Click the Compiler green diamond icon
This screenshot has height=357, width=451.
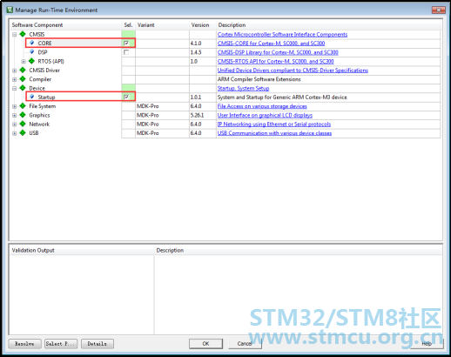pos(23,79)
